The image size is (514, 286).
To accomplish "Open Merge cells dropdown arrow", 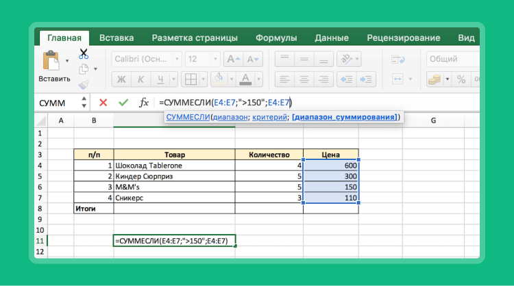I will (x=410, y=79).
